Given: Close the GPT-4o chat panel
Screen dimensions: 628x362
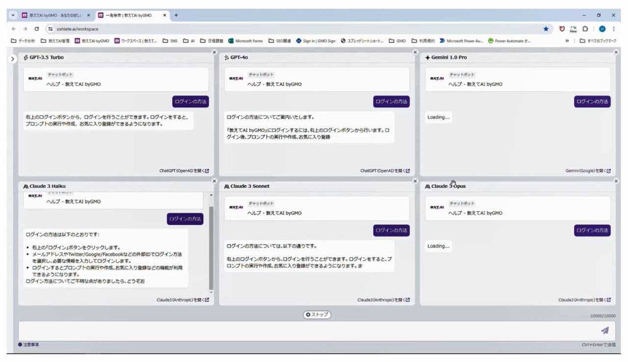Looking at the screenshot, I should click(x=415, y=52).
